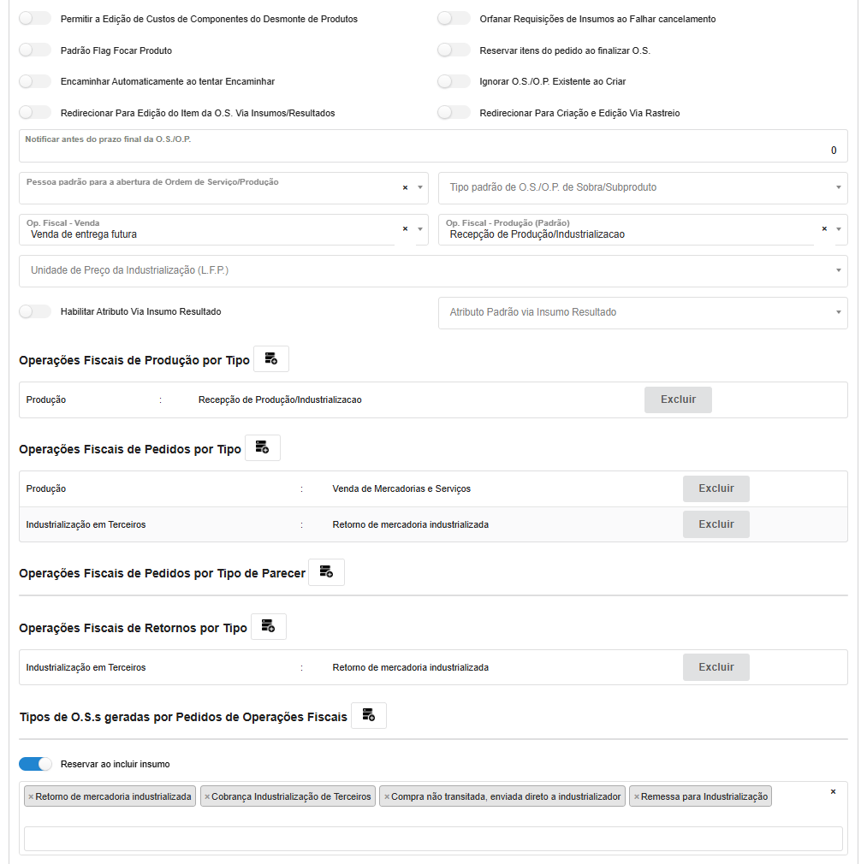Remove the 'Remessa para Industrialização' tag

[x=636, y=796]
